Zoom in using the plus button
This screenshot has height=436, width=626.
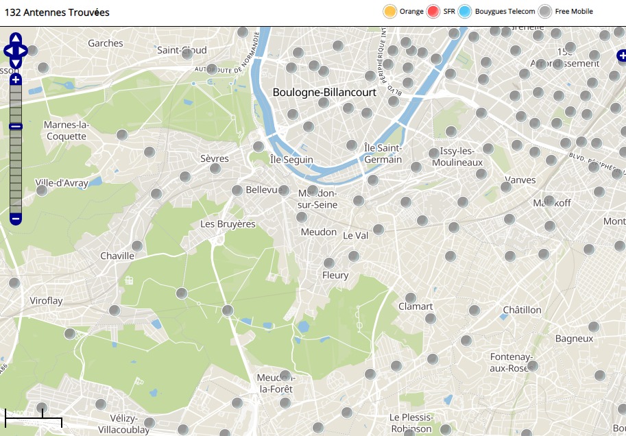click(16, 80)
